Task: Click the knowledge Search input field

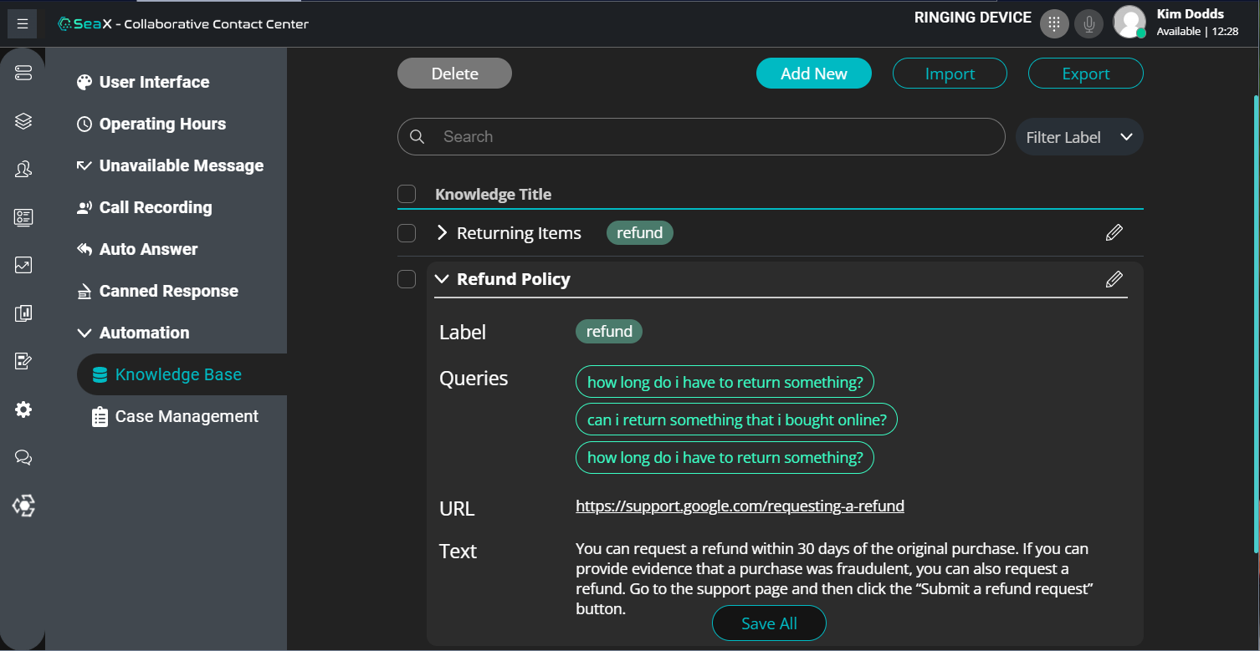Action: pos(711,137)
